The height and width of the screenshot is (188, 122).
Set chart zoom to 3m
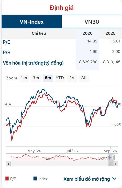[x=36, y=78]
